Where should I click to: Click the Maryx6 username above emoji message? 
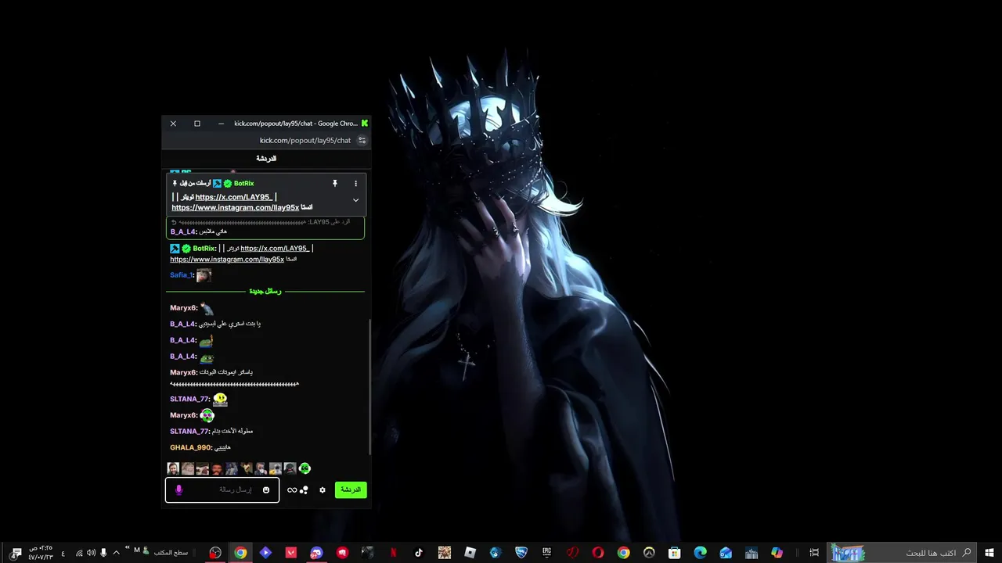[x=183, y=308]
